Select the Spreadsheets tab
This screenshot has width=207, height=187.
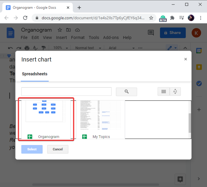tap(35, 74)
